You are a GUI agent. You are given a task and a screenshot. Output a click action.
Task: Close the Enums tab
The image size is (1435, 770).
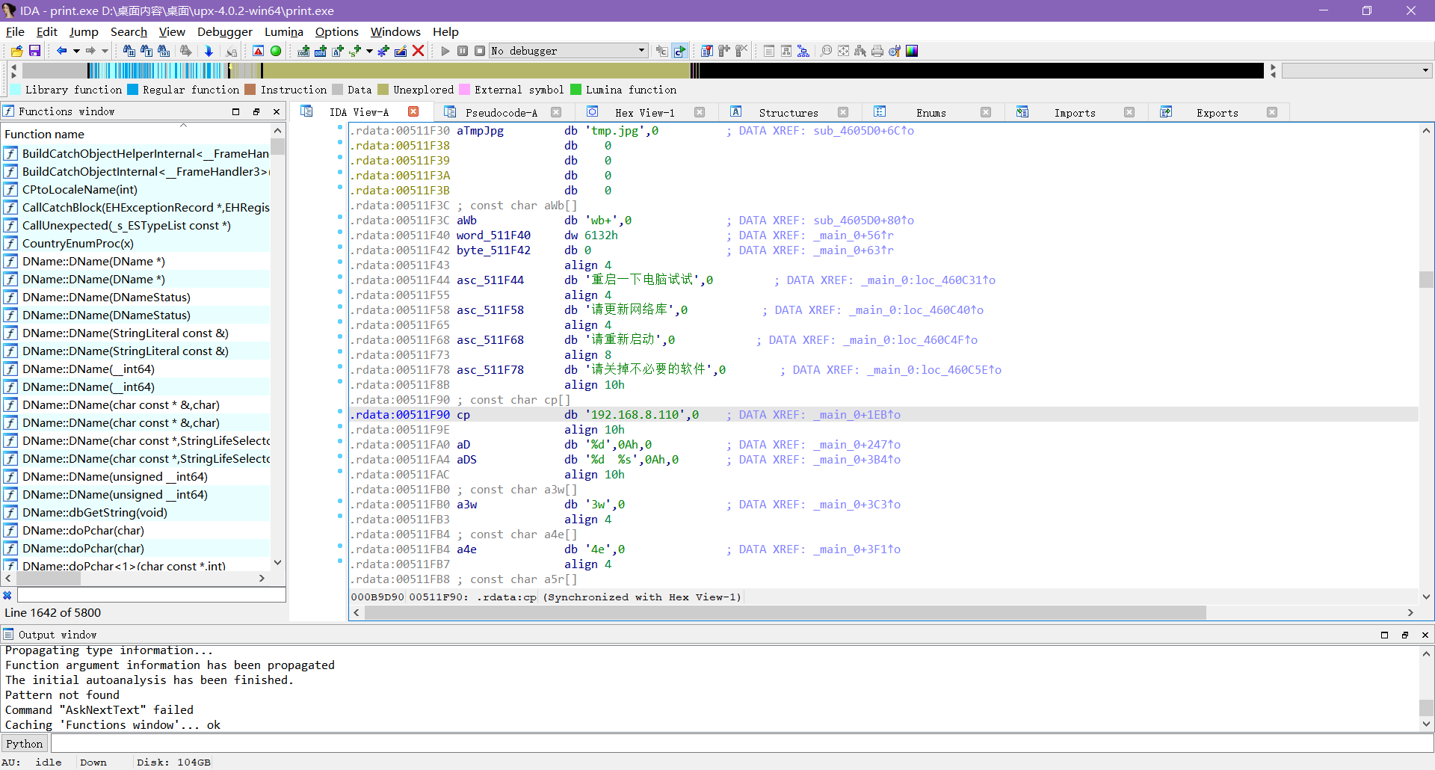(986, 112)
